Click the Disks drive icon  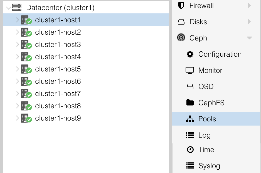pos(181,22)
